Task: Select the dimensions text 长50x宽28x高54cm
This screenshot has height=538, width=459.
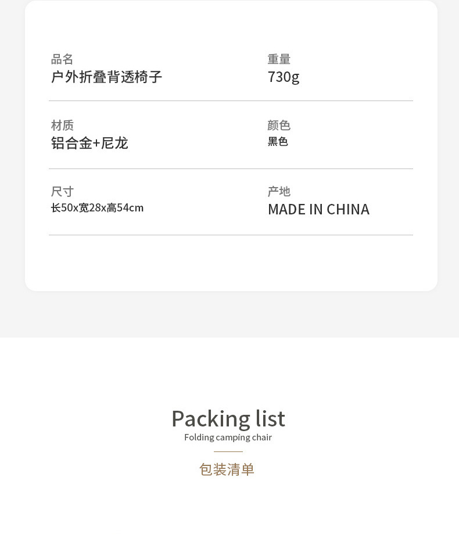Action: pos(97,208)
